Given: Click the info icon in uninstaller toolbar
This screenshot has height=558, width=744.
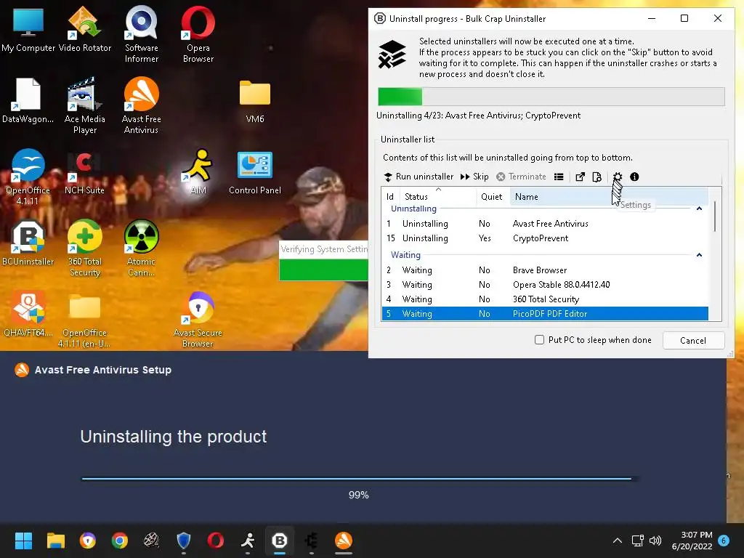Looking at the screenshot, I should pos(634,177).
